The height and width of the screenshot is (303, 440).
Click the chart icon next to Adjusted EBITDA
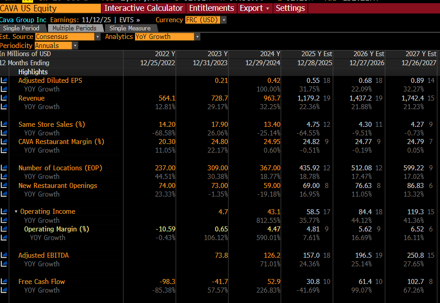[x=4, y=255]
